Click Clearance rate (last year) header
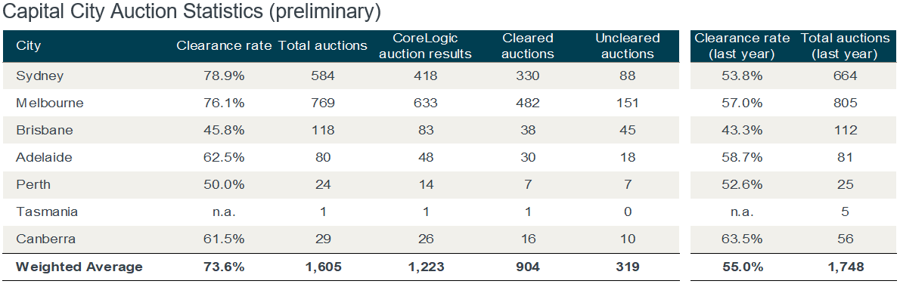Viewport: 900px width, 284px height. click(x=742, y=46)
